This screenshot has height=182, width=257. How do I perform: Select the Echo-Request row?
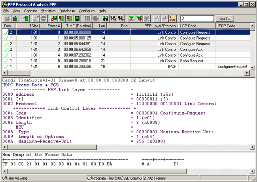pos(126,61)
